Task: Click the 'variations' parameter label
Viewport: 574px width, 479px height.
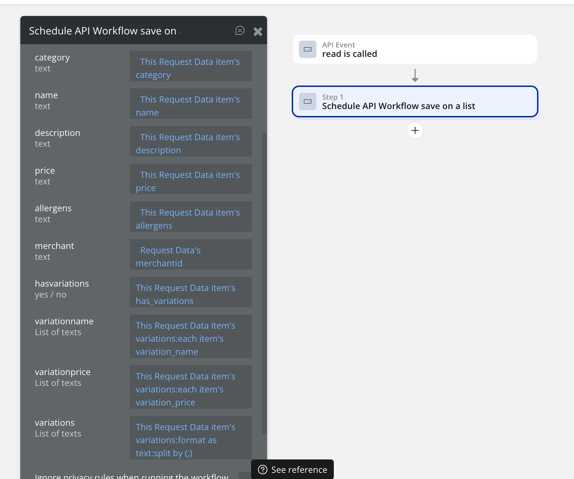Action: click(x=55, y=423)
